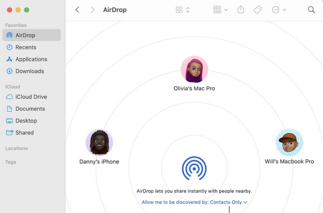Click the Shared folder icon
This screenshot has height=213, width=323.
10,132
